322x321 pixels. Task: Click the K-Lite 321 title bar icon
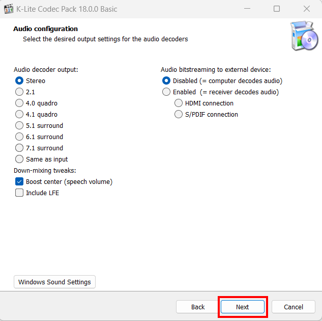pyautogui.click(x=9, y=9)
